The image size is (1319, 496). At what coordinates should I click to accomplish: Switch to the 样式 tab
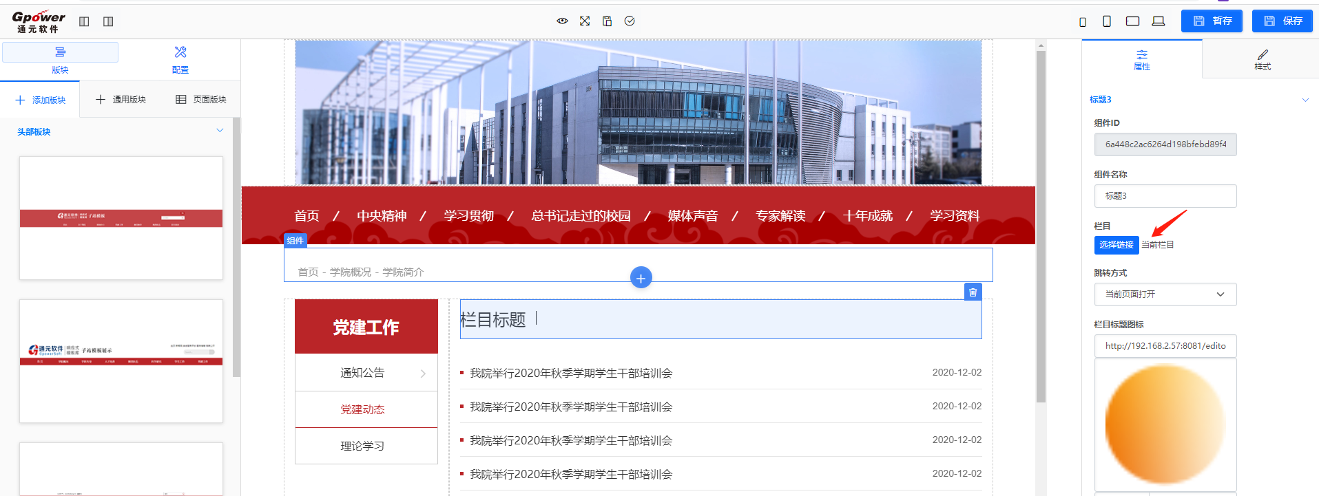pos(1262,59)
